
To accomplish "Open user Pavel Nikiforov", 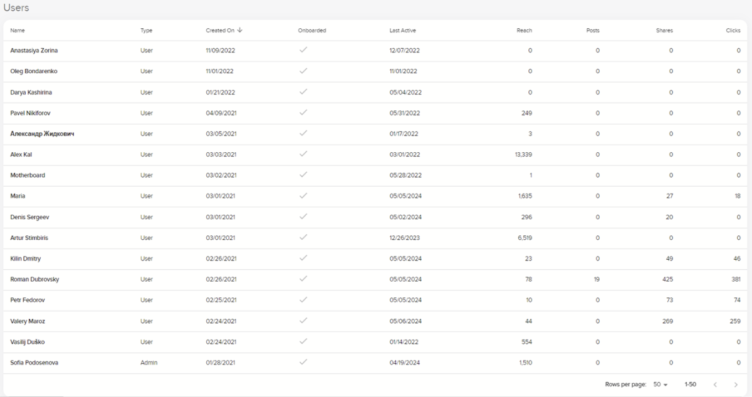I will (x=31, y=113).
